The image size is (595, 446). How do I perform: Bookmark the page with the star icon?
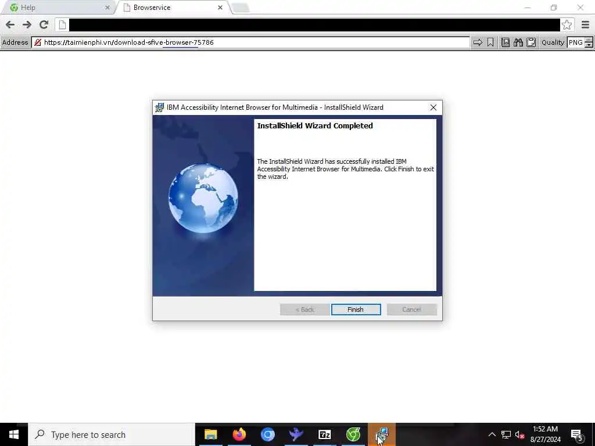click(x=567, y=24)
